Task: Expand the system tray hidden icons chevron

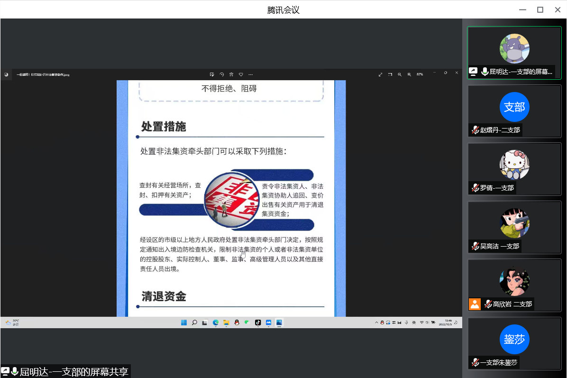Action: point(377,323)
